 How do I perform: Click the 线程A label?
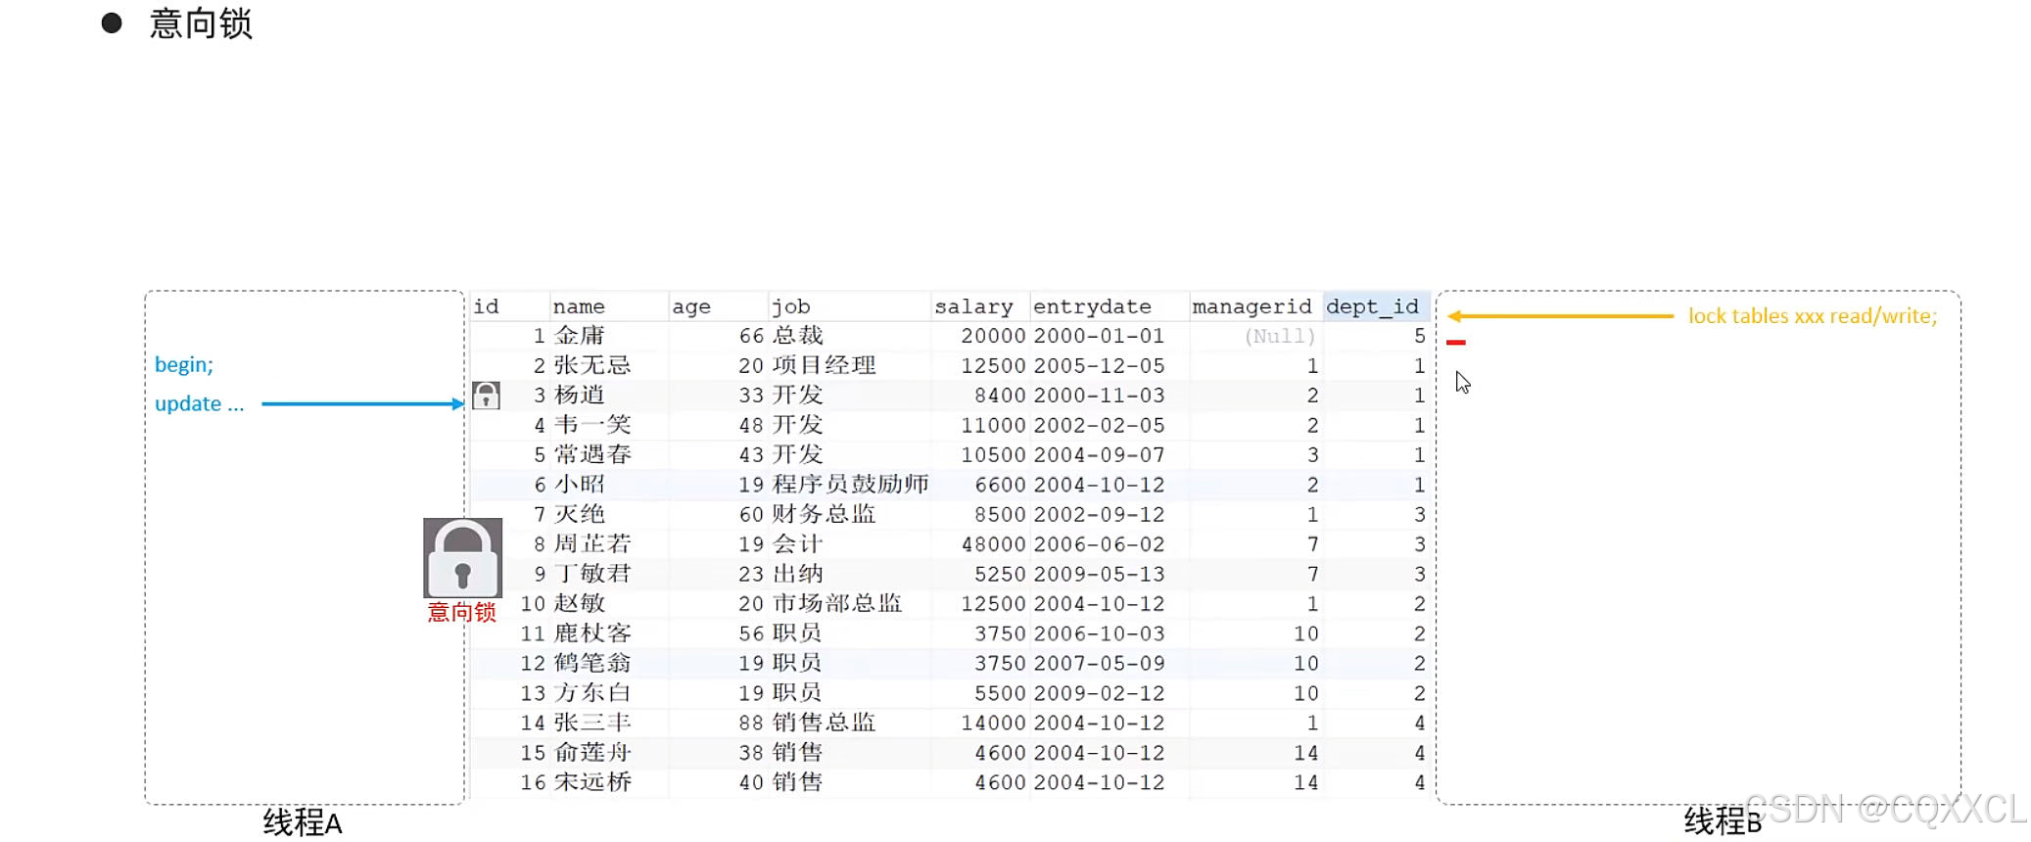303,822
